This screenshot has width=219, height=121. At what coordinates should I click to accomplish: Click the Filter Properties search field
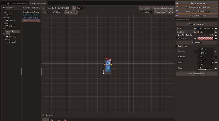pyautogui.click(x=197, y=20)
